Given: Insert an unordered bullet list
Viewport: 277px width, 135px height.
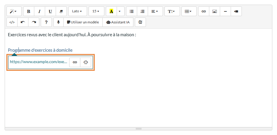Looking at the screenshot, I should [x=132, y=11].
